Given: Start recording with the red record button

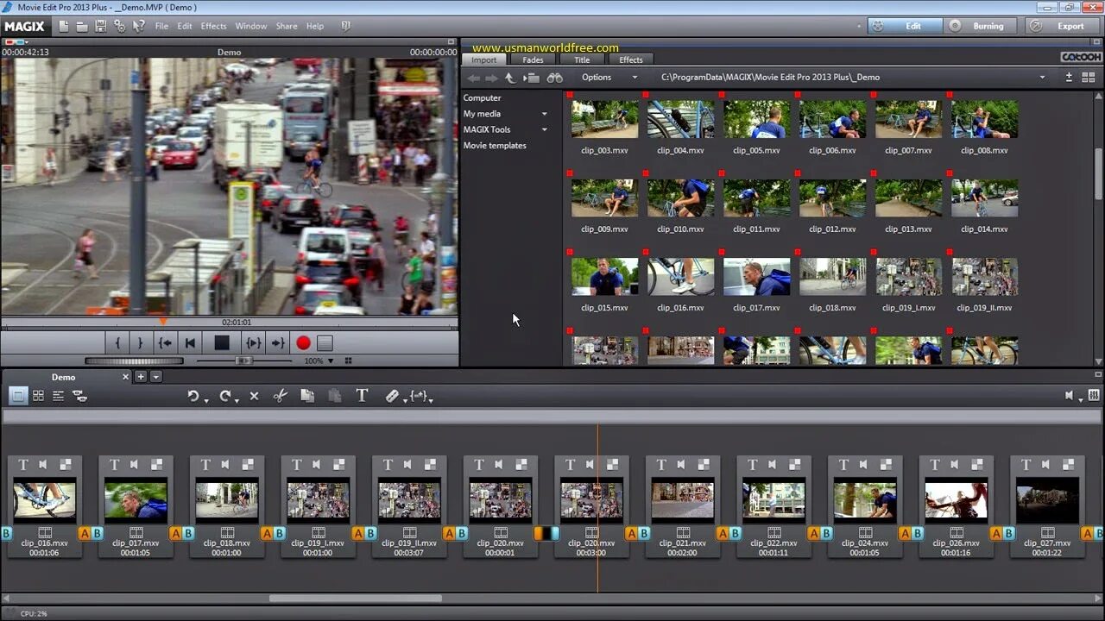Looking at the screenshot, I should click(303, 342).
